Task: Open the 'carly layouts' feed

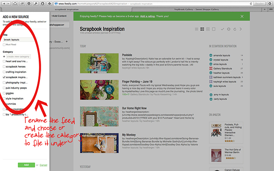Action: tap(220, 99)
